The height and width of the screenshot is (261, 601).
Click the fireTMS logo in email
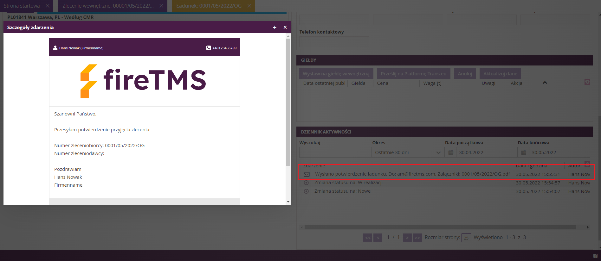coord(143,81)
